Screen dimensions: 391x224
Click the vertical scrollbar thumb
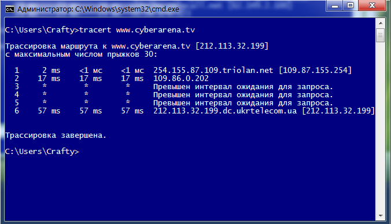(x=380, y=35)
